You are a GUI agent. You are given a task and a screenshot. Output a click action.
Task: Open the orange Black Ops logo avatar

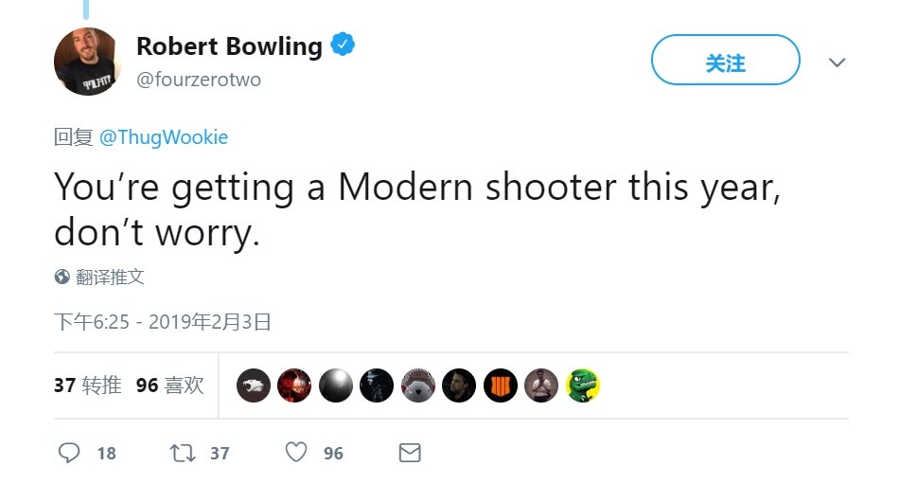(x=501, y=385)
